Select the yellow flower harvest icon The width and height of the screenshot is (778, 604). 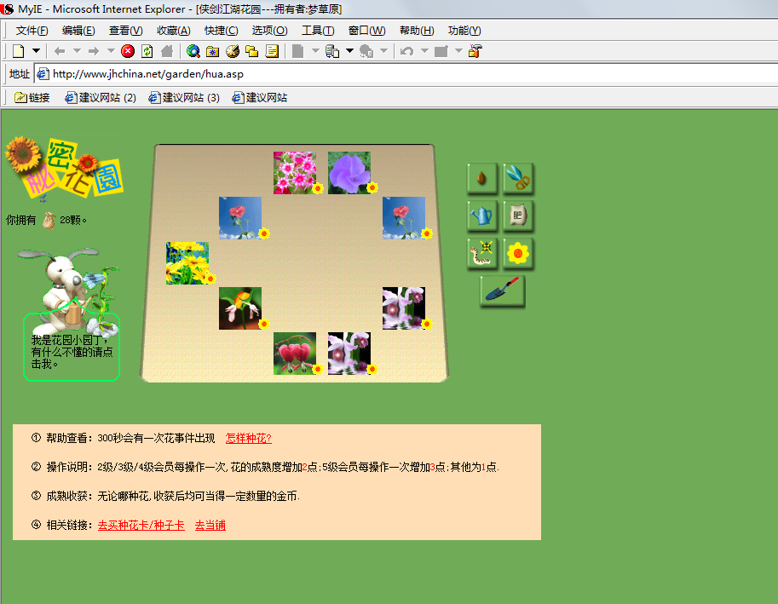point(518,254)
